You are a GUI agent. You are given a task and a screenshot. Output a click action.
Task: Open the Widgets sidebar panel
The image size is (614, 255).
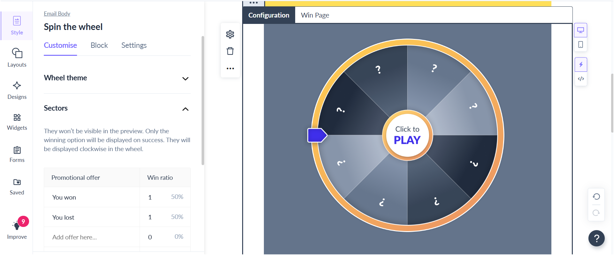17,122
